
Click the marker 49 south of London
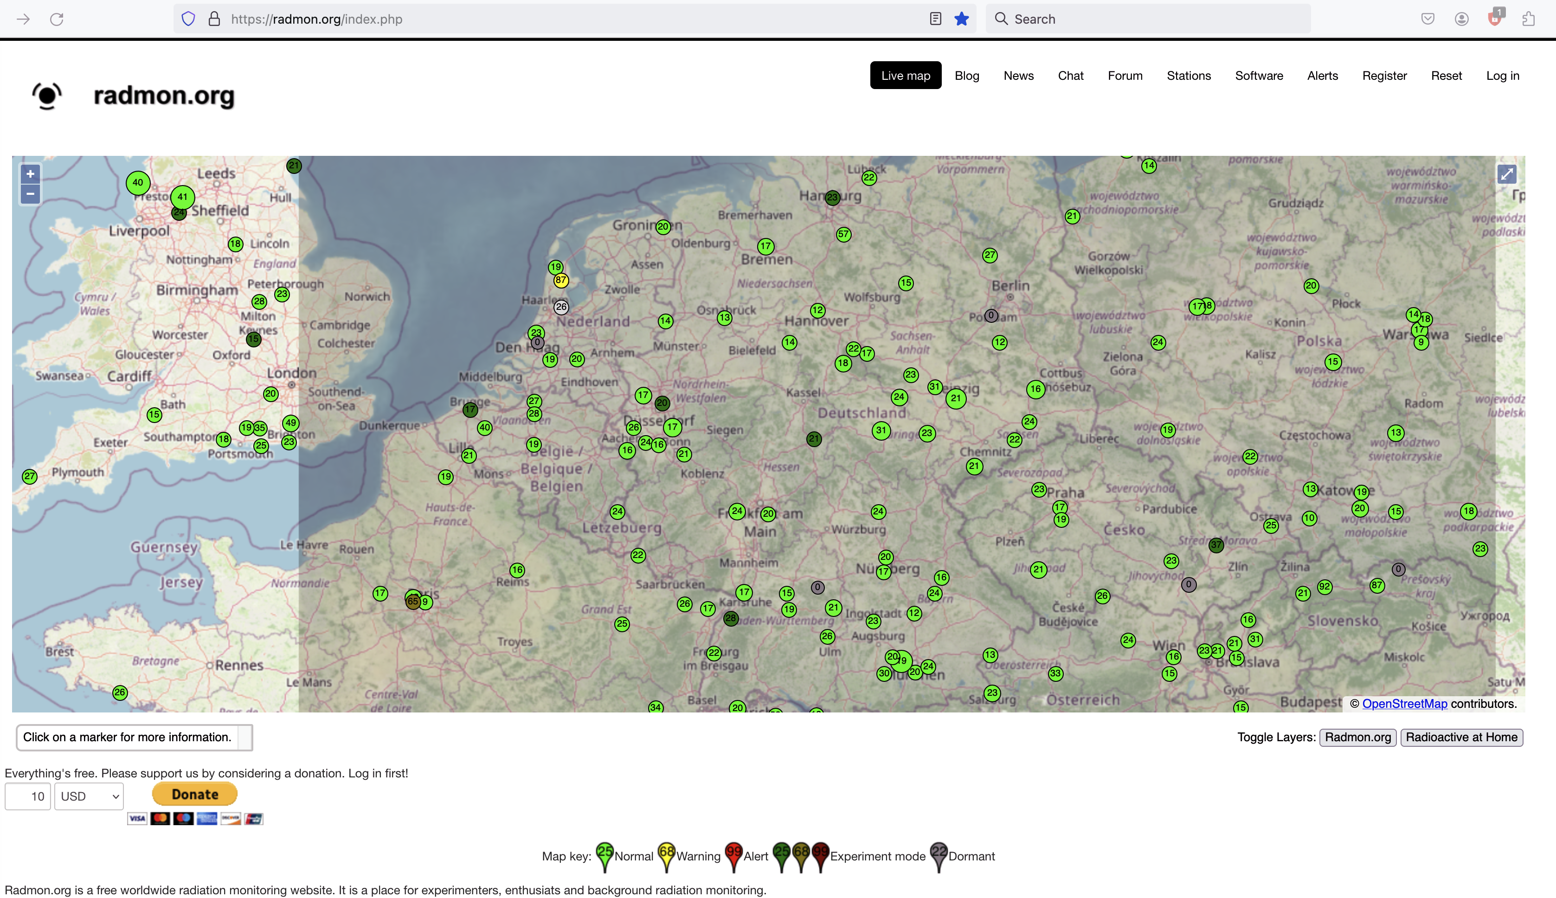point(290,423)
